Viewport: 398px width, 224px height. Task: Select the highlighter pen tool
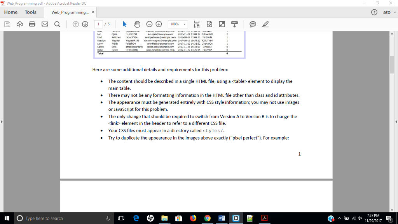(x=265, y=24)
